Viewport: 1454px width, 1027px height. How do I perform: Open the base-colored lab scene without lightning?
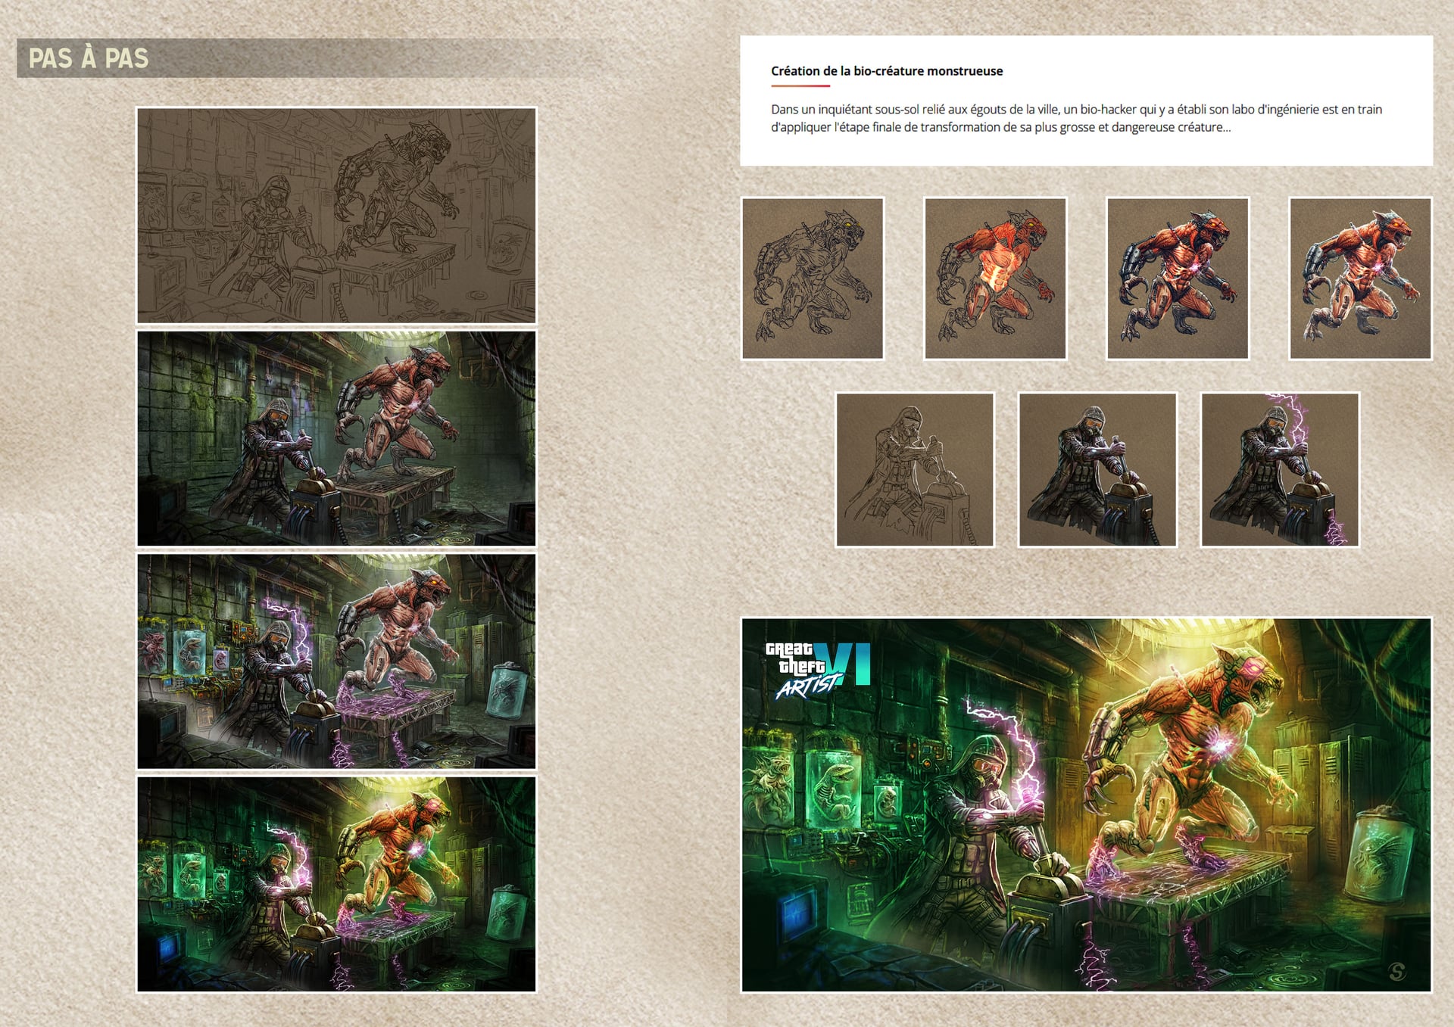(336, 438)
